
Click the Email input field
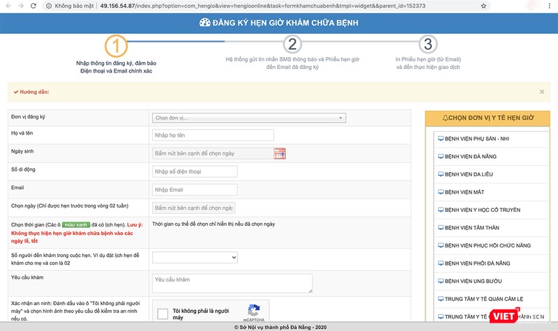195,190
